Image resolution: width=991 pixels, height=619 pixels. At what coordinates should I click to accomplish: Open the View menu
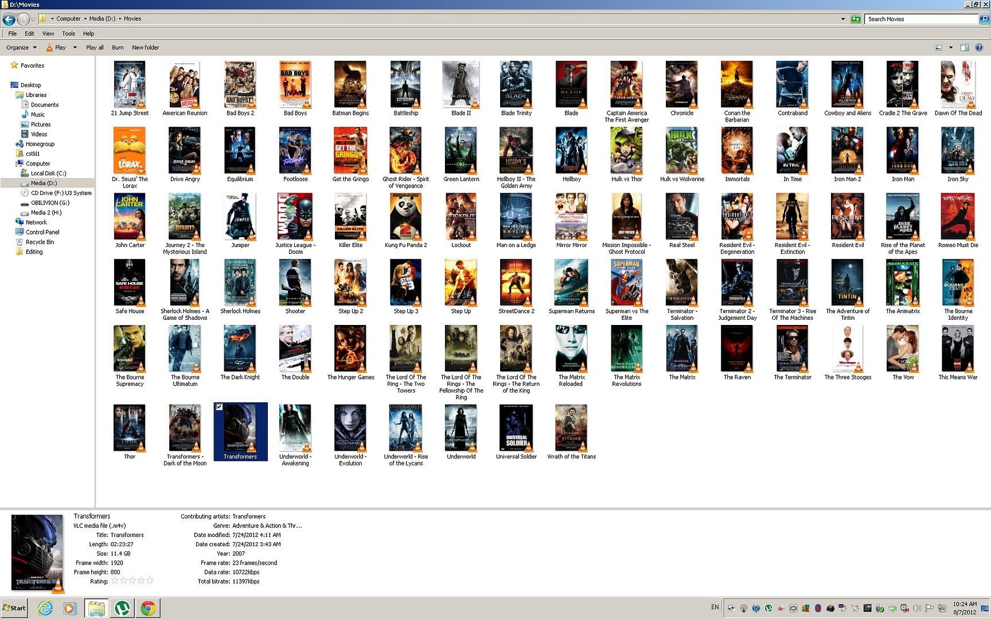click(x=48, y=33)
